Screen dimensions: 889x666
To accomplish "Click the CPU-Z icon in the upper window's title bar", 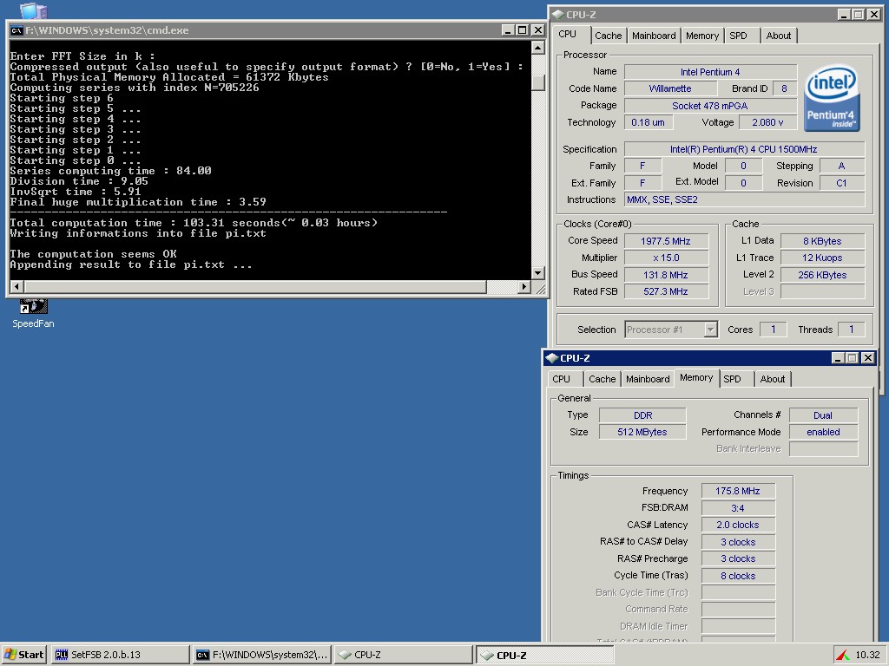I will 558,15.
